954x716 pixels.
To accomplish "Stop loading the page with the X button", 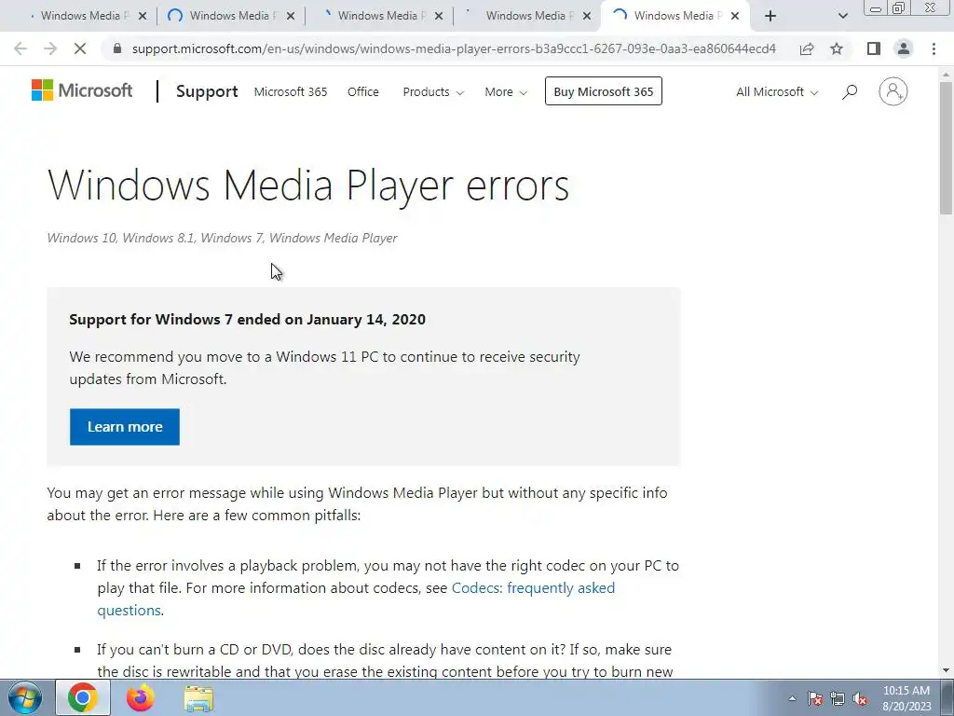I will (x=80, y=48).
